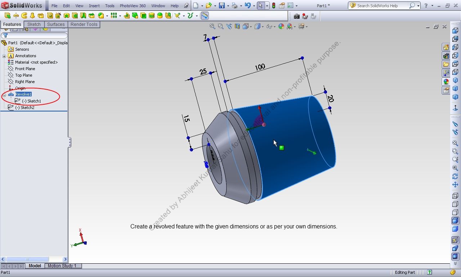
Task: Choose the Swept Boss/Base tool
Action: tap(24, 15)
